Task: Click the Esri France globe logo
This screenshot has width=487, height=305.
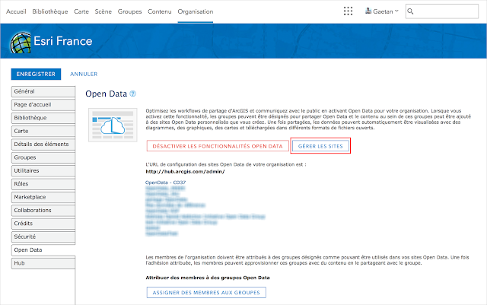Action: (x=21, y=43)
